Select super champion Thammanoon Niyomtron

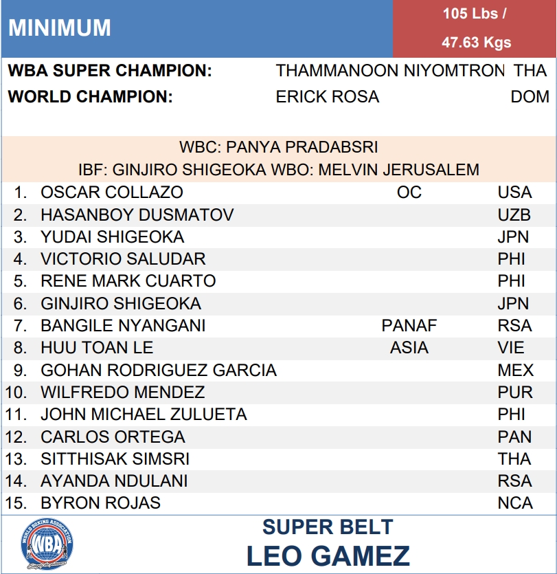(x=390, y=71)
